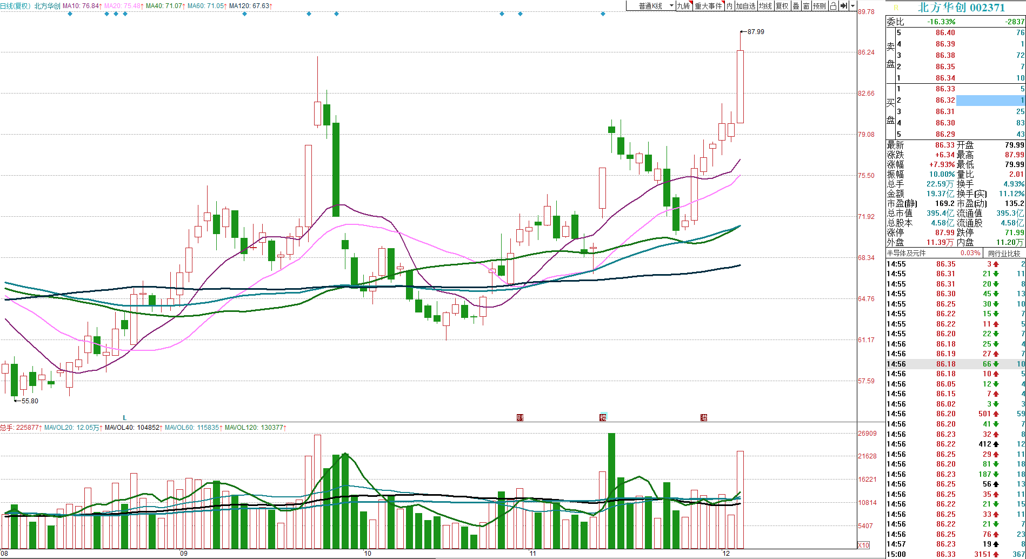Click the 87.99 high price label on chart
This screenshot has width=1026, height=559.
(756, 32)
